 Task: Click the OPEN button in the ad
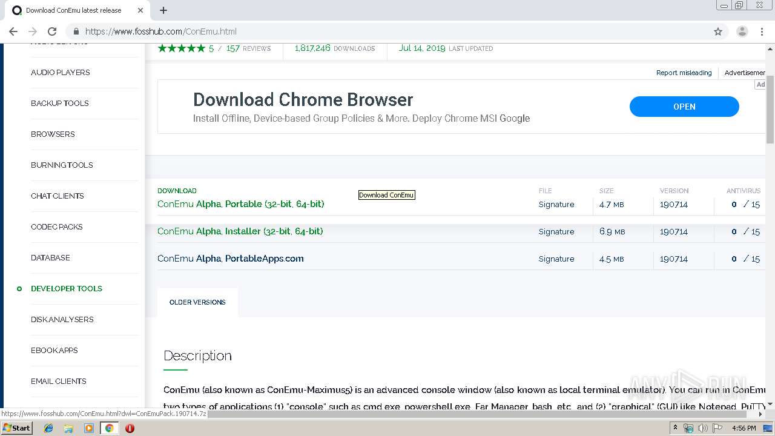click(684, 107)
